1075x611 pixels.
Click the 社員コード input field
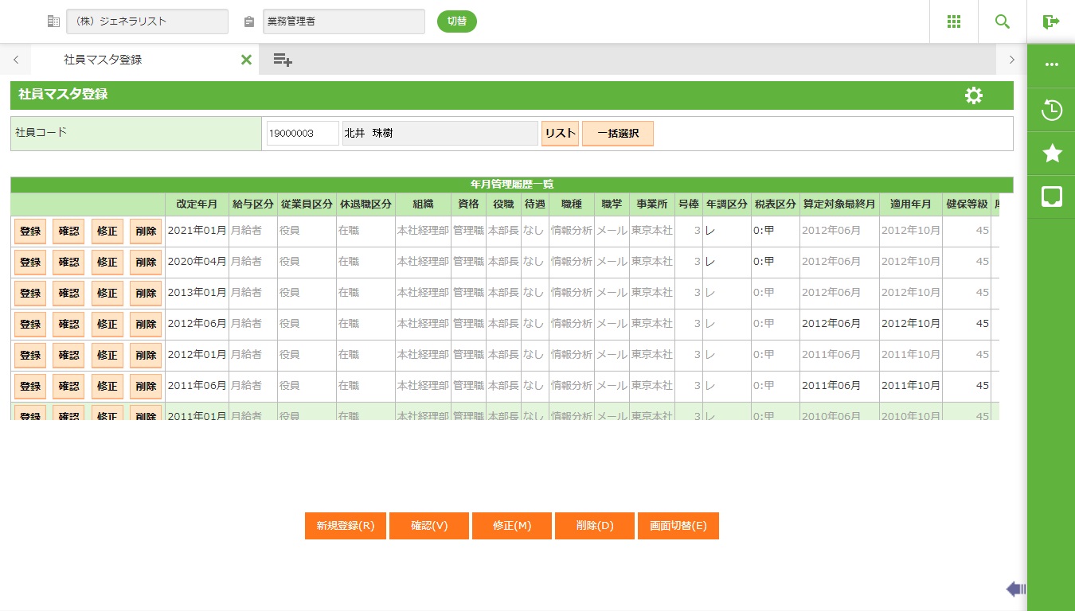pyautogui.click(x=303, y=134)
